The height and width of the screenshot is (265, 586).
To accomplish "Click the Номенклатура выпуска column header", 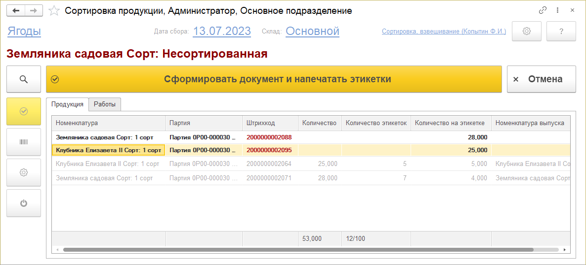I will (531, 123).
